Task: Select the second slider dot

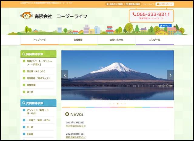Action: click(x=114, y=104)
